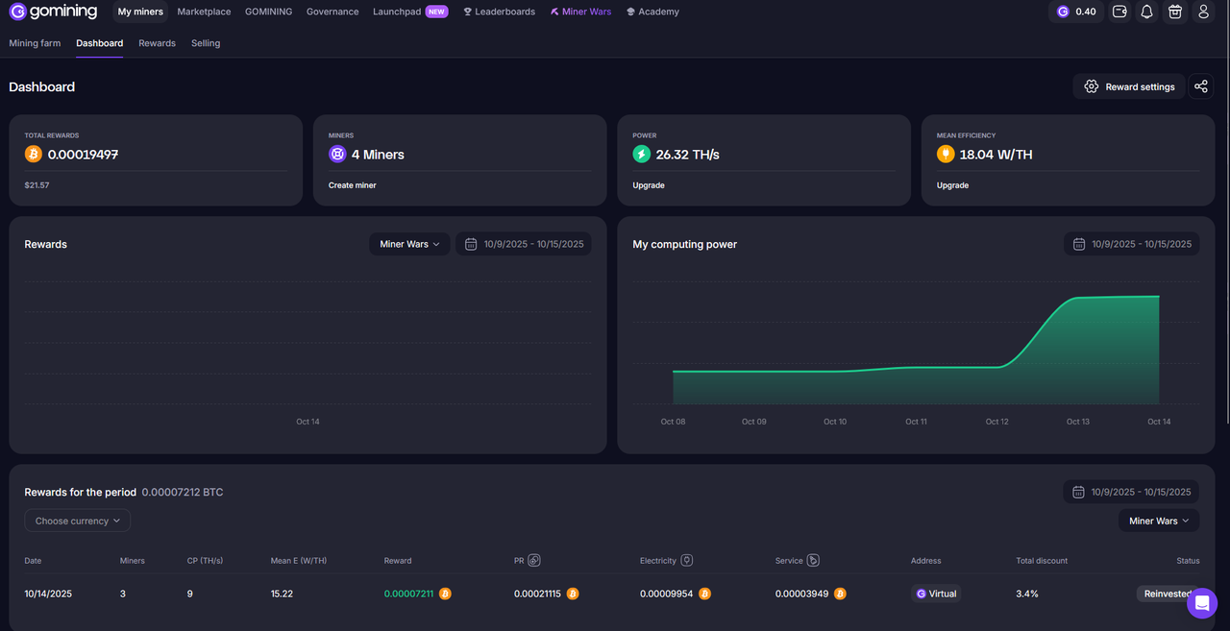Screen dimensions: 1230x631
Task: Open the user profile icon
Action: pos(1203,12)
